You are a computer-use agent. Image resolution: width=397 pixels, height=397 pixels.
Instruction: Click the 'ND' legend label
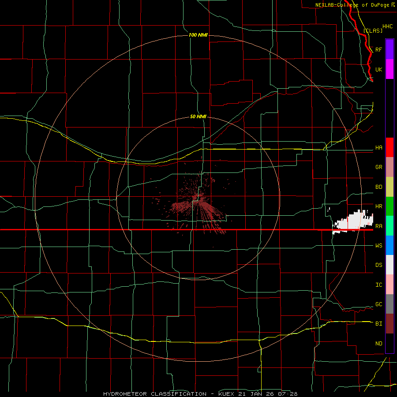point(378,344)
